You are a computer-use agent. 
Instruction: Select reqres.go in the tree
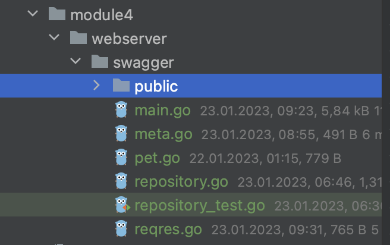[x=168, y=228]
